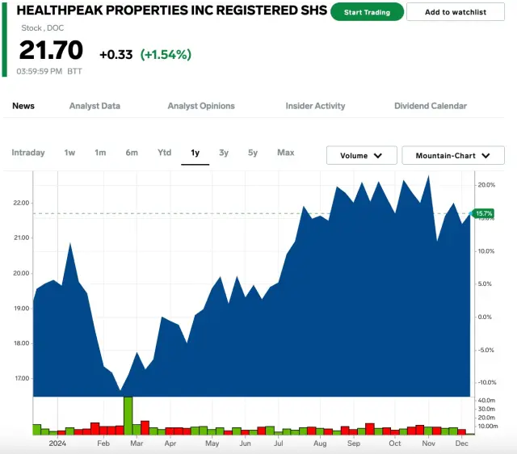Open the News tab
This screenshot has width=517, height=454.
(23, 106)
